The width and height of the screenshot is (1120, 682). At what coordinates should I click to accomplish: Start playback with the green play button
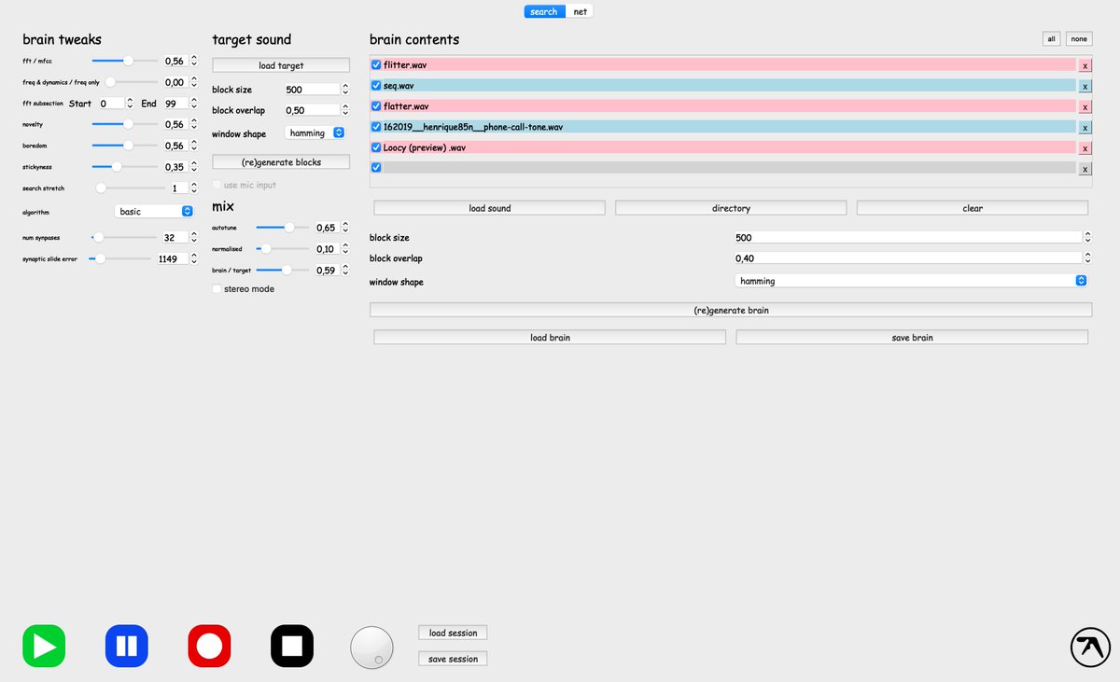44,646
